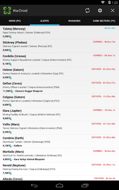Tap the green WarDroid logo icon
The height and width of the screenshot is (190, 119).
[7, 10]
